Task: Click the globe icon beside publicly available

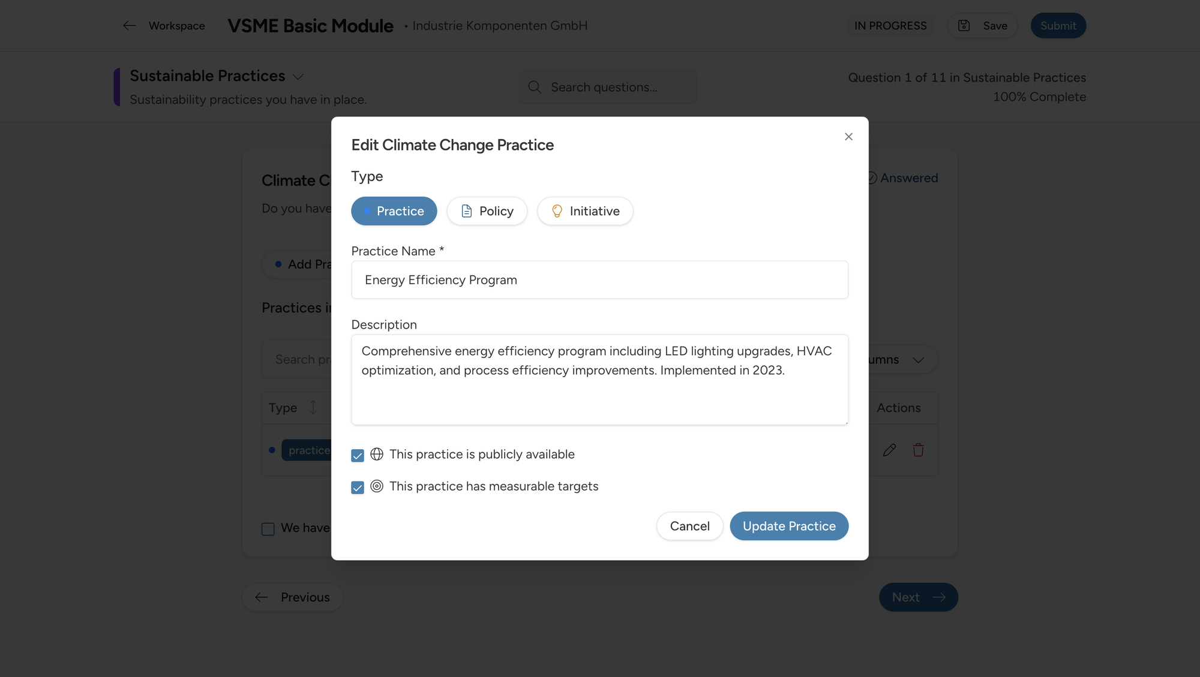Action: point(377,455)
